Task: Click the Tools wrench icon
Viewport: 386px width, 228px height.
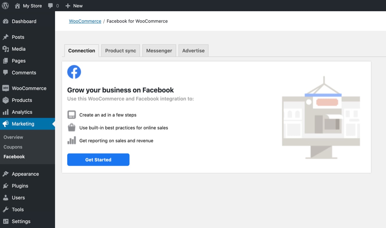Action: [6, 209]
